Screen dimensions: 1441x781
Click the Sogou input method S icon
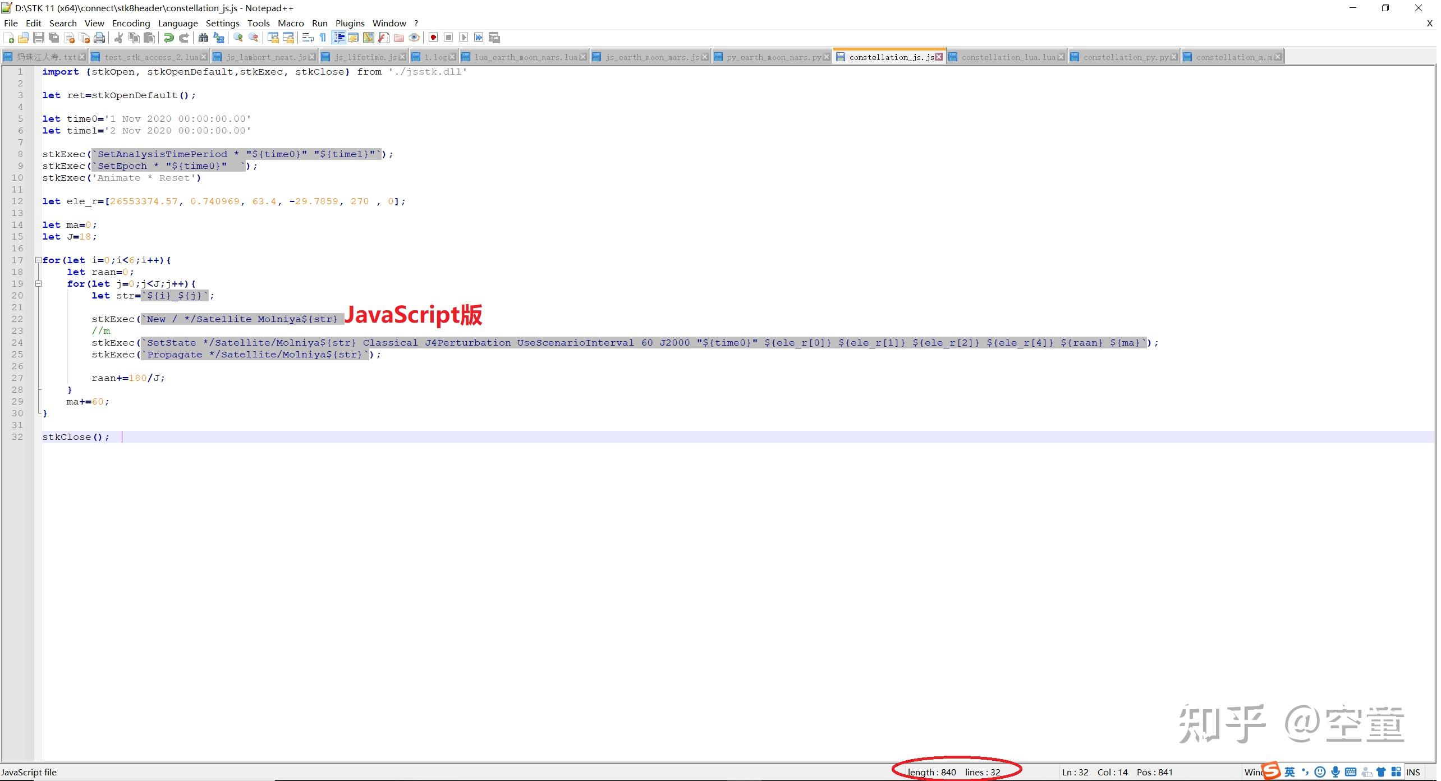[x=1272, y=771]
